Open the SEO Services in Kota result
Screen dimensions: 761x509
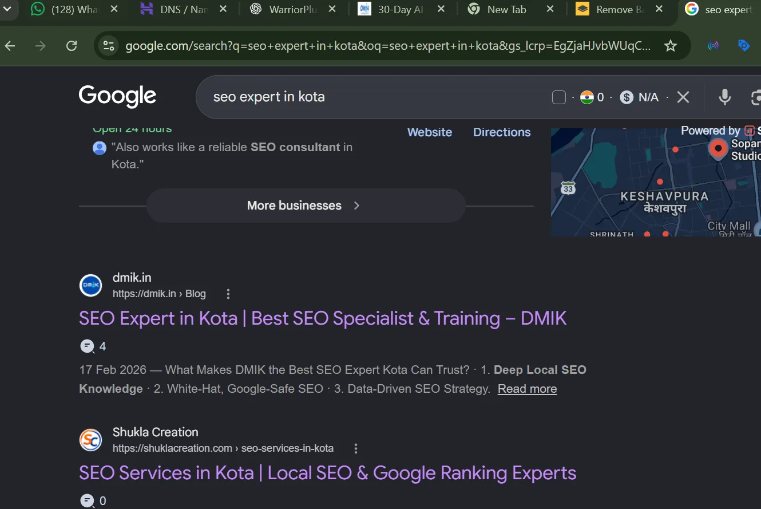[327, 473]
